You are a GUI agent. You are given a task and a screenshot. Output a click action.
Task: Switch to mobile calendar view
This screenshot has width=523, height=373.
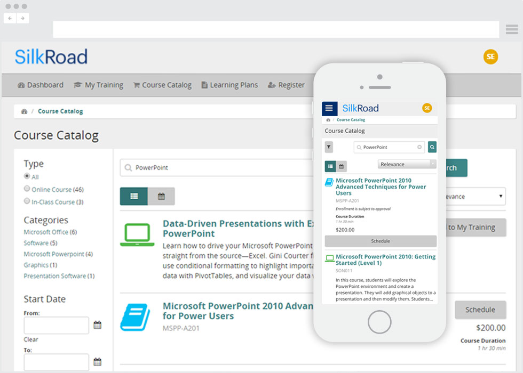(342, 166)
